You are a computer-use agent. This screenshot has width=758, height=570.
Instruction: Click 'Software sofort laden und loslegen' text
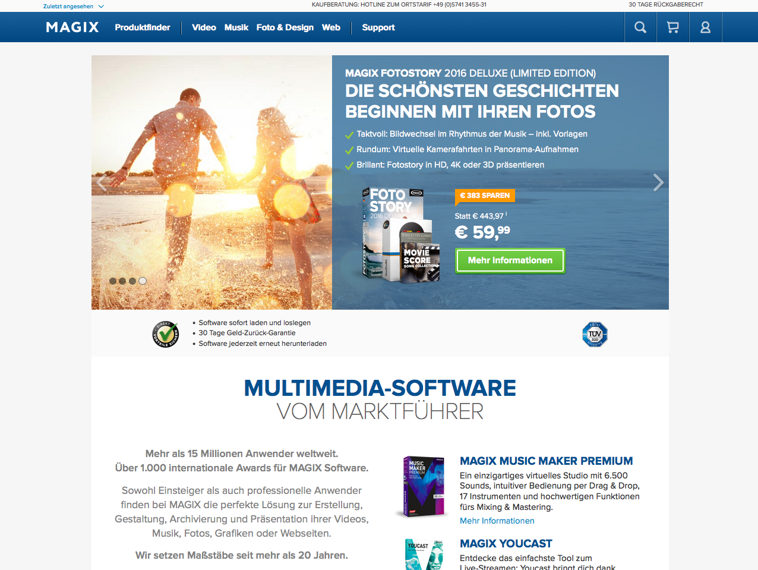click(x=255, y=323)
